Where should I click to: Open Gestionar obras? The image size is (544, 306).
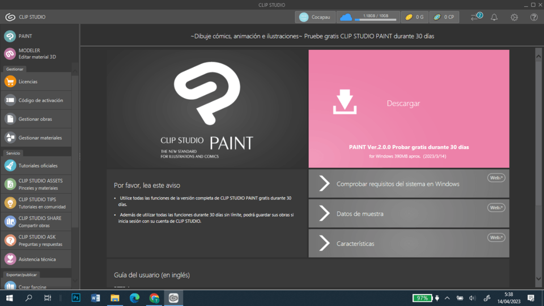tap(36, 119)
